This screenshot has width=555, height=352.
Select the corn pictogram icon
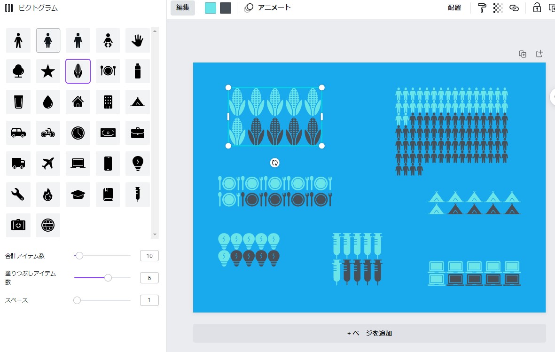click(x=78, y=71)
